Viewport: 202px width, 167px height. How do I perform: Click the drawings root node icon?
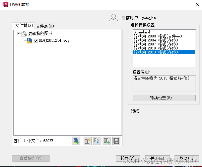point(24,34)
